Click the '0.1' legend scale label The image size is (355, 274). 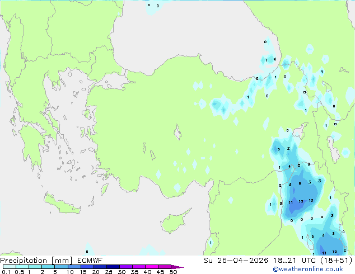[x=6, y=272]
